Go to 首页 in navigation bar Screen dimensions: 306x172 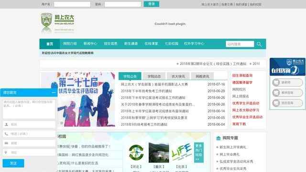50,44
